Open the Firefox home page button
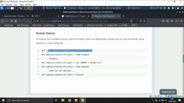This screenshot has width=184, height=103. tap(16, 21)
